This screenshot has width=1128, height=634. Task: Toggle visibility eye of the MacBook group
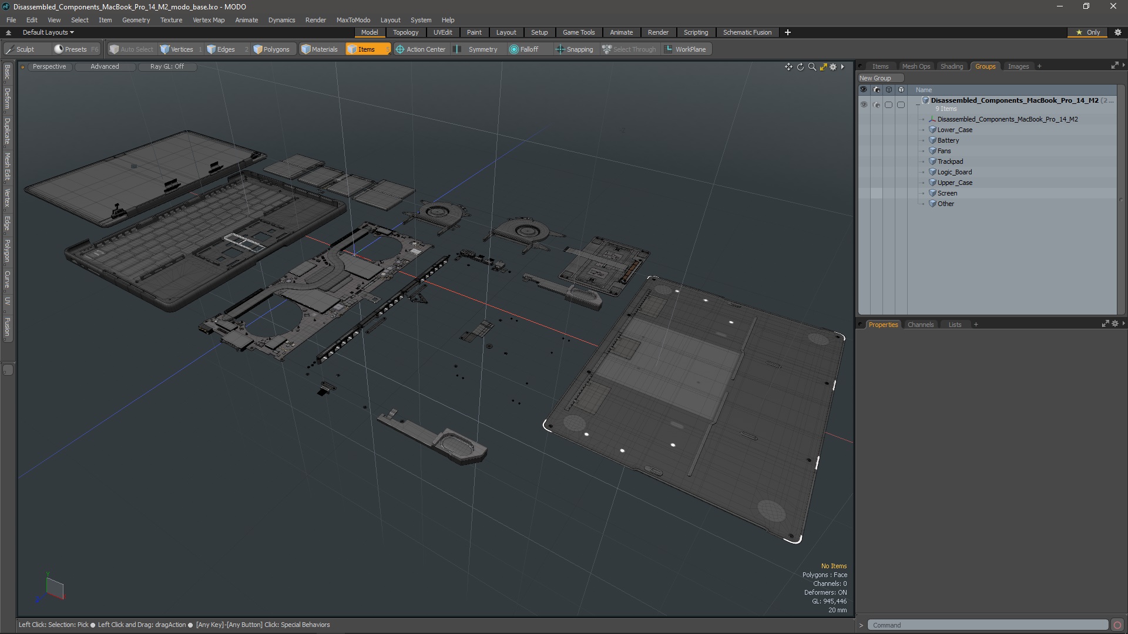click(864, 104)
